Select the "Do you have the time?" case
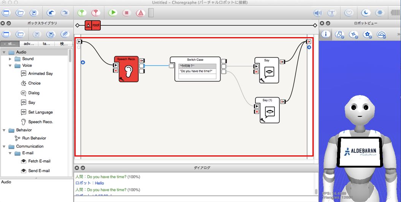This screenshot has height=202, width=401. pyautogui.click(x=197, y=71)
